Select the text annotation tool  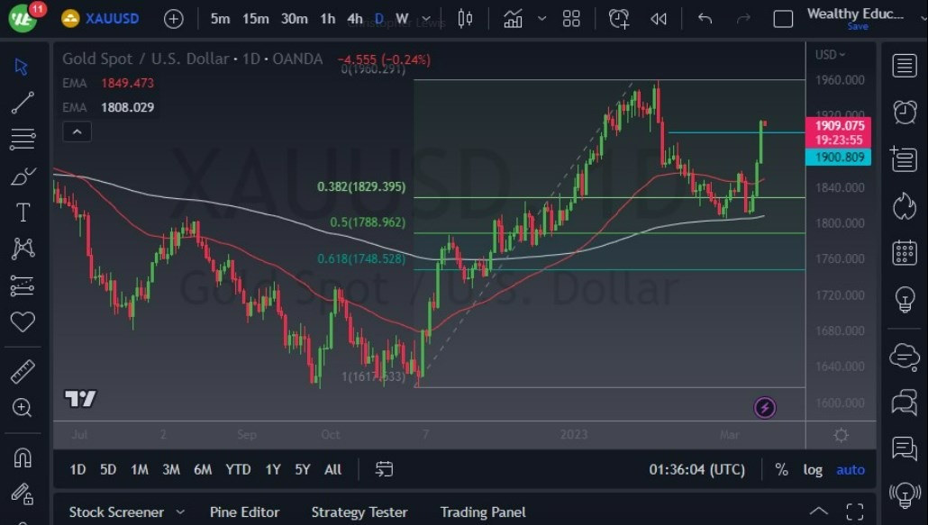tap(23, 213)
